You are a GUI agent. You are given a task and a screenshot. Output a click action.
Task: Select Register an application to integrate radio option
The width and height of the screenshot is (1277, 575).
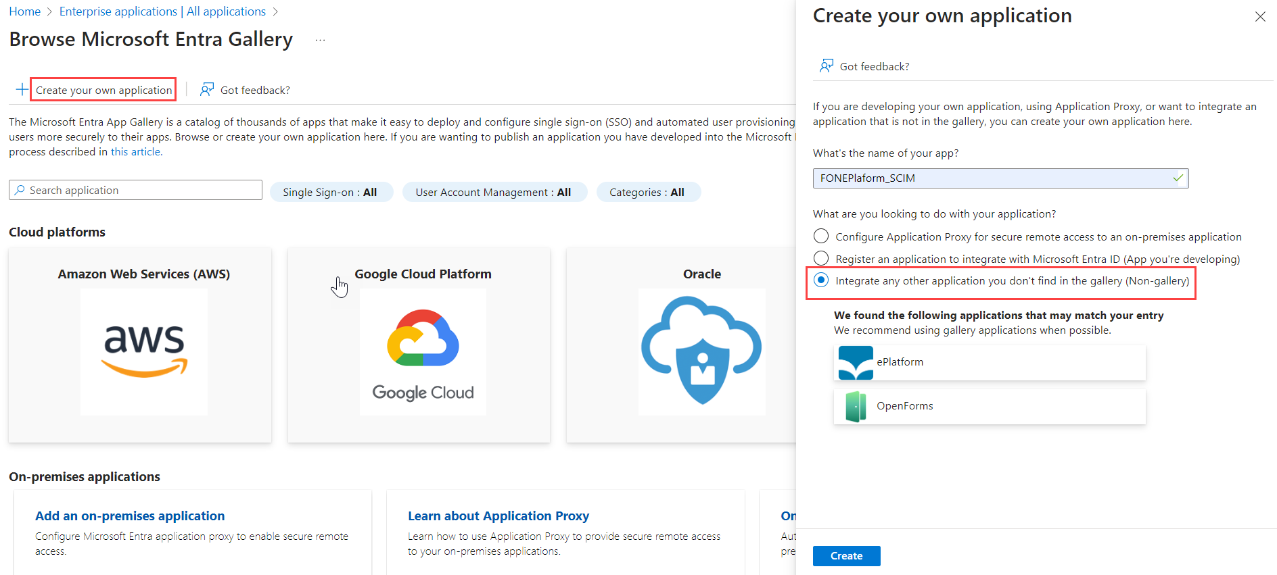[x=821, y=258]
